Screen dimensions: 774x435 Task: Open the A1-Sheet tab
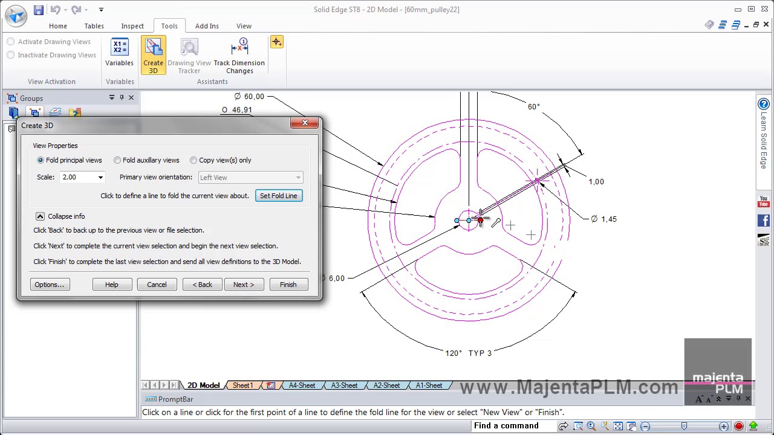click(429, 385)
